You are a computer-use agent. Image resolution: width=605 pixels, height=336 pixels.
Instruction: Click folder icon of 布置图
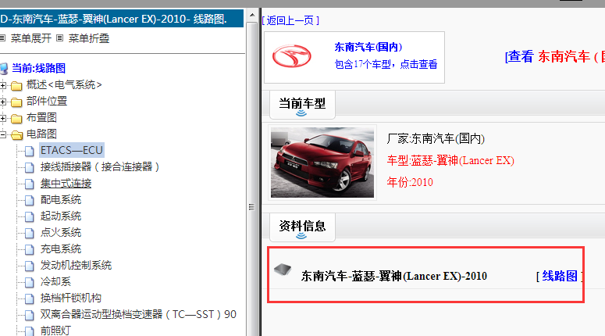coord(16,118)
